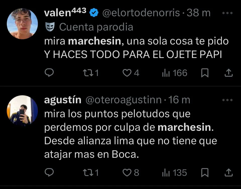Click valen's blue verified badge
This screenshot has height=189, width=241.
point(94,13)
